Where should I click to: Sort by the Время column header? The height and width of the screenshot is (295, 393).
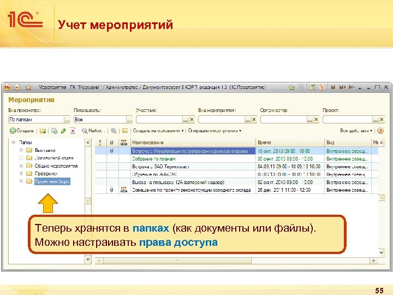[290, 143]
